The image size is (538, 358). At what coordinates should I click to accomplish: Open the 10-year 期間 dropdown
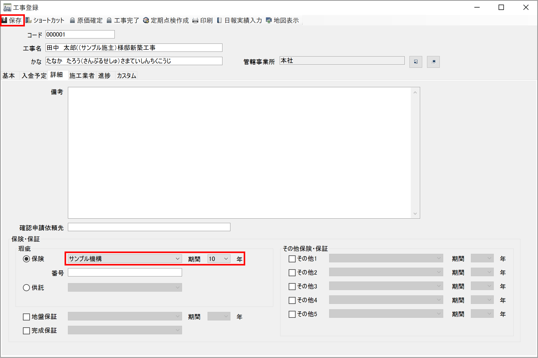pyautogui.click(x=226, y=259)
